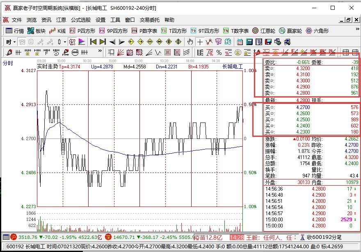
Task: Jump to first bar with green skip-back icon
Action: point(93,42)
